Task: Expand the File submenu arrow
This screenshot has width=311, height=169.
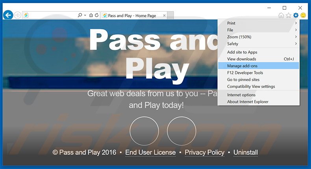Action: (296, 30)
